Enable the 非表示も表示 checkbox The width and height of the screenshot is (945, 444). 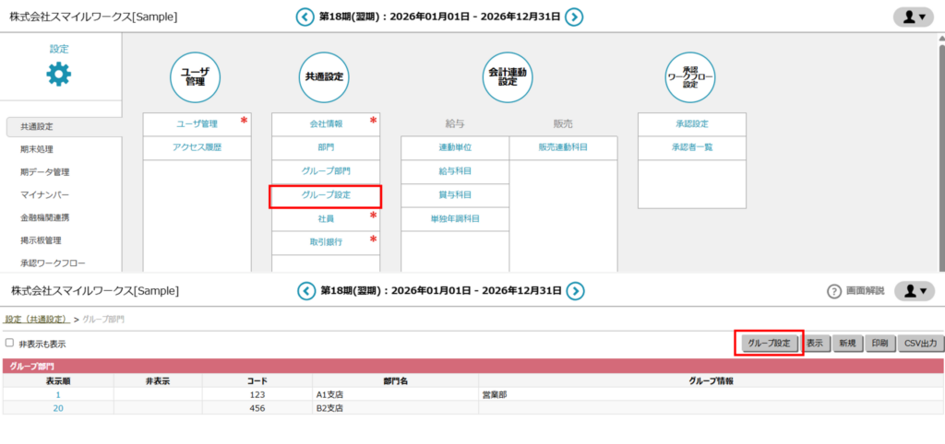point(10,343)
